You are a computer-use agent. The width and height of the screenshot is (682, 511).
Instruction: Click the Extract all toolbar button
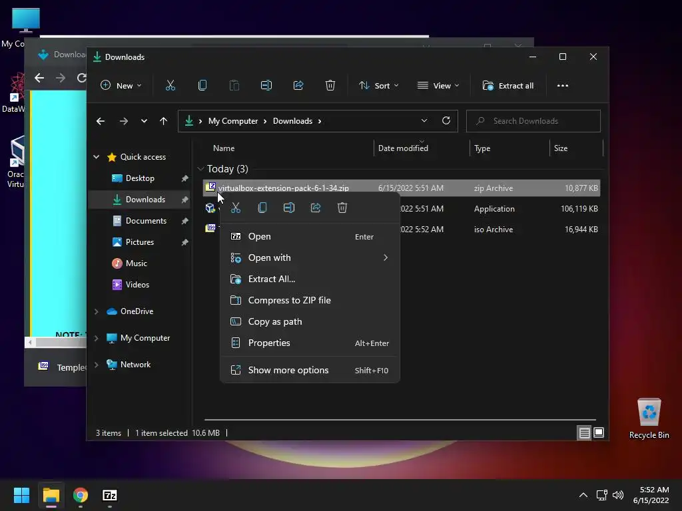(508, 86)
